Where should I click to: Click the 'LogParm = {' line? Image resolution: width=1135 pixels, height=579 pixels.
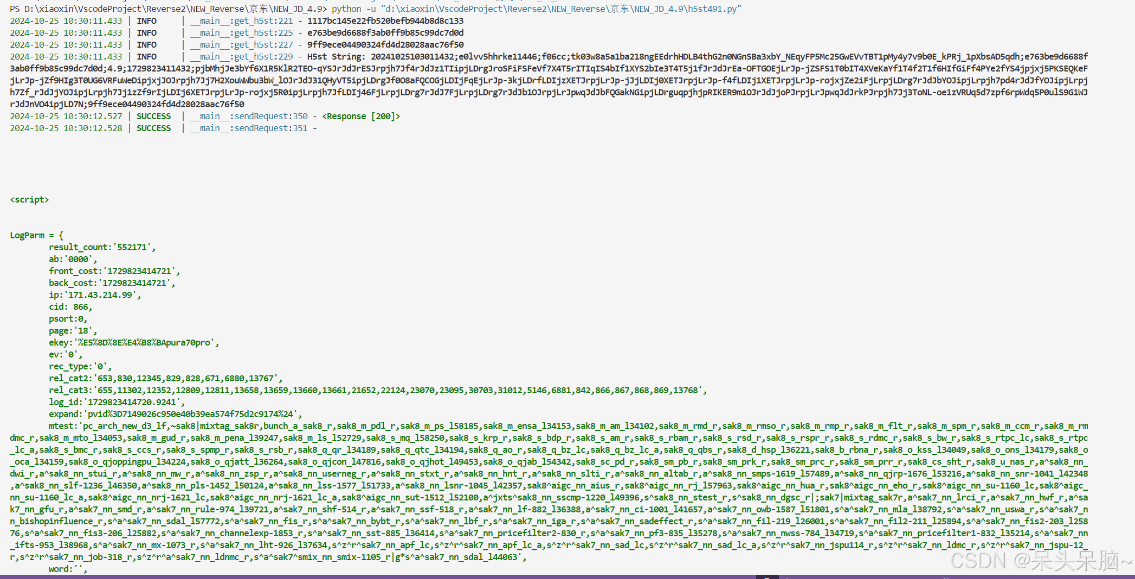pyautogui.click(x=36, y=235)
